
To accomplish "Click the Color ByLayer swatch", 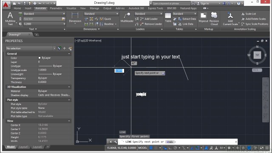I will click(40, 58).
